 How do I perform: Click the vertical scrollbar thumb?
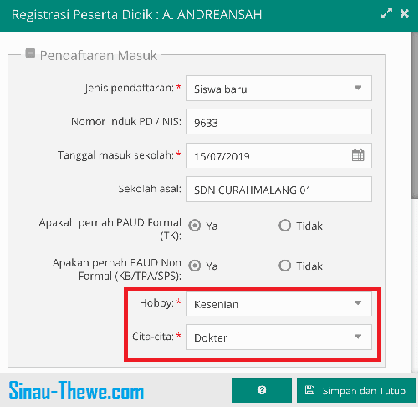pos(415,115)
